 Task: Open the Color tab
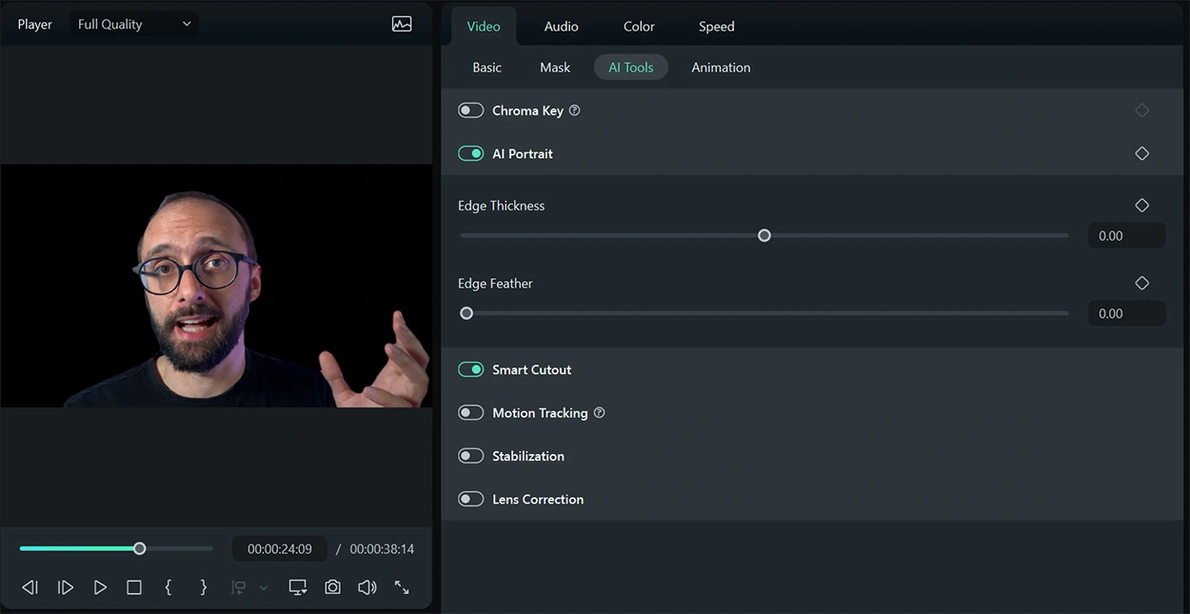639,27
